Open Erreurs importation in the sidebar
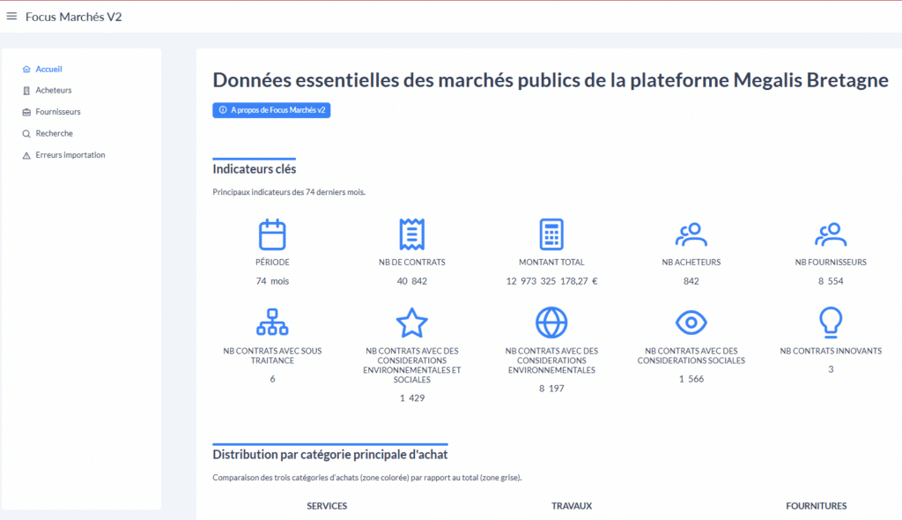This screenshot has width=902, height=520. 70,155
